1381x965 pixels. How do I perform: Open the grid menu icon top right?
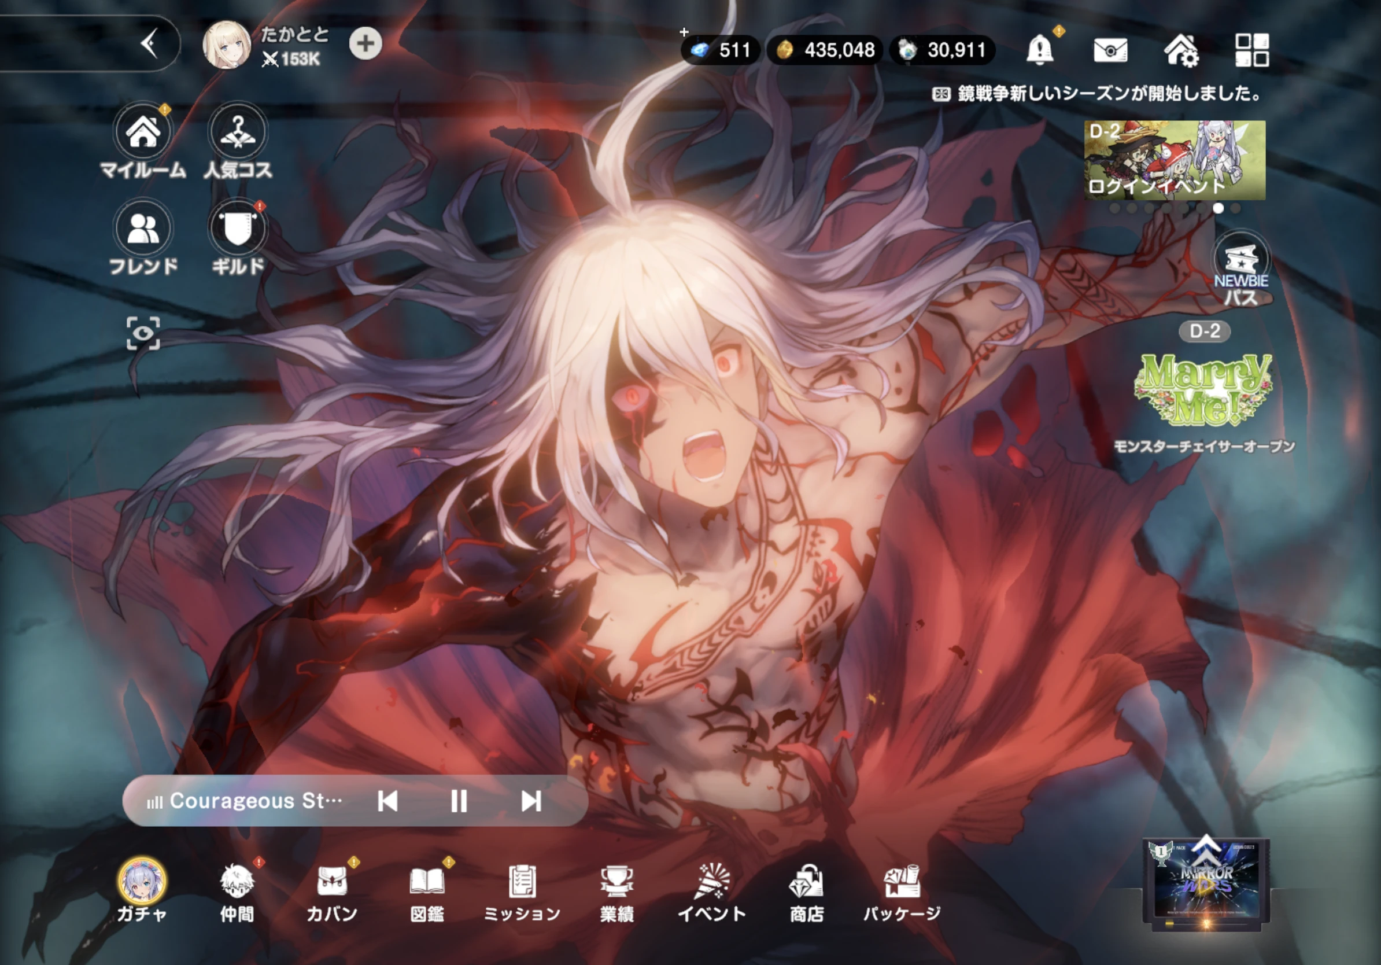(1251, 50)
